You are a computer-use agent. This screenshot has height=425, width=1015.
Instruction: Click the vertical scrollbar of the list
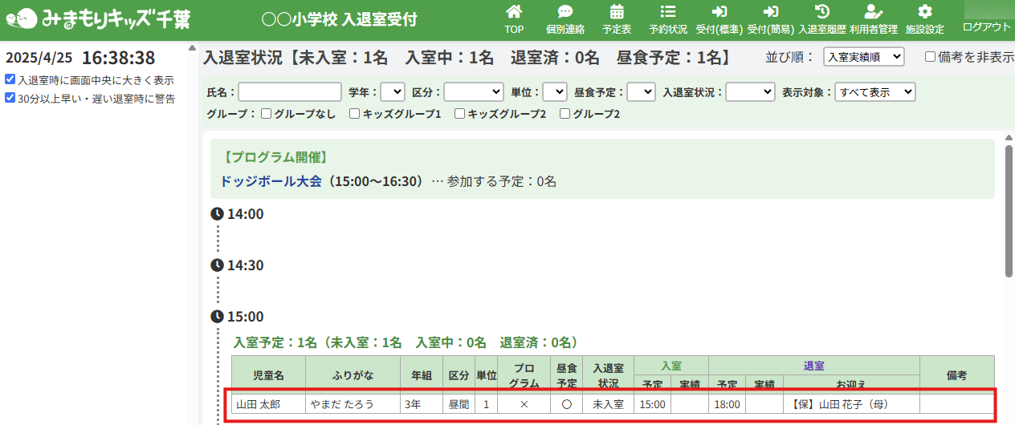click(1009, 210)
